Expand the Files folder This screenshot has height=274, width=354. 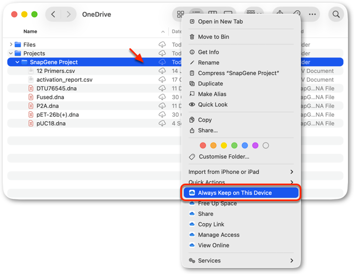[11, 44]
